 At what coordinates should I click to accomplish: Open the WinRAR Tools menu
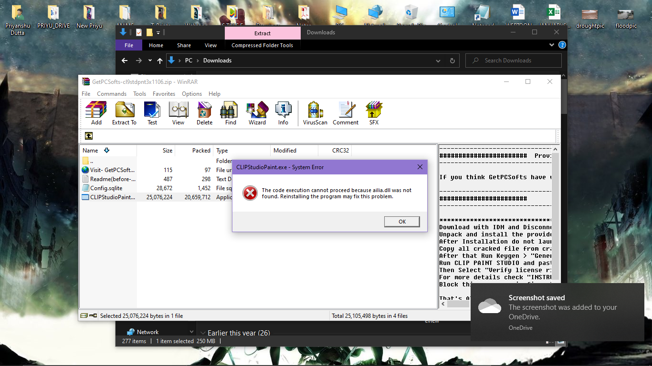pos(139,94)
